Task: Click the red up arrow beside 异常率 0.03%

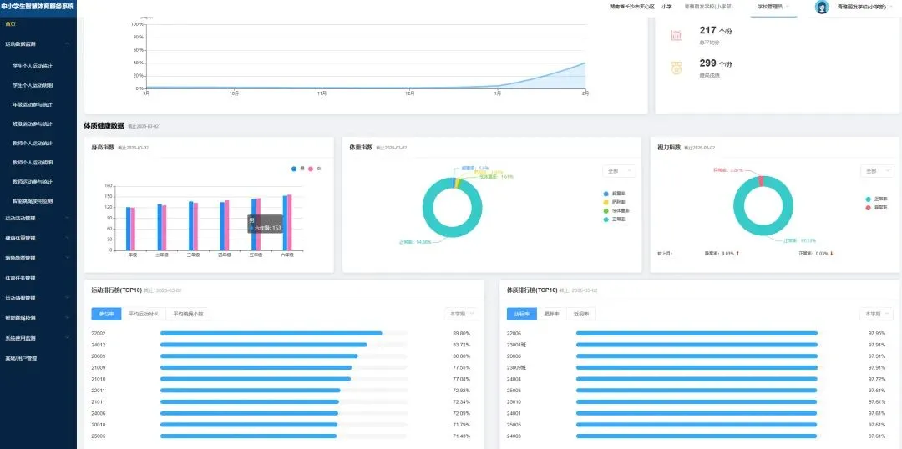Action: [737, 254]
